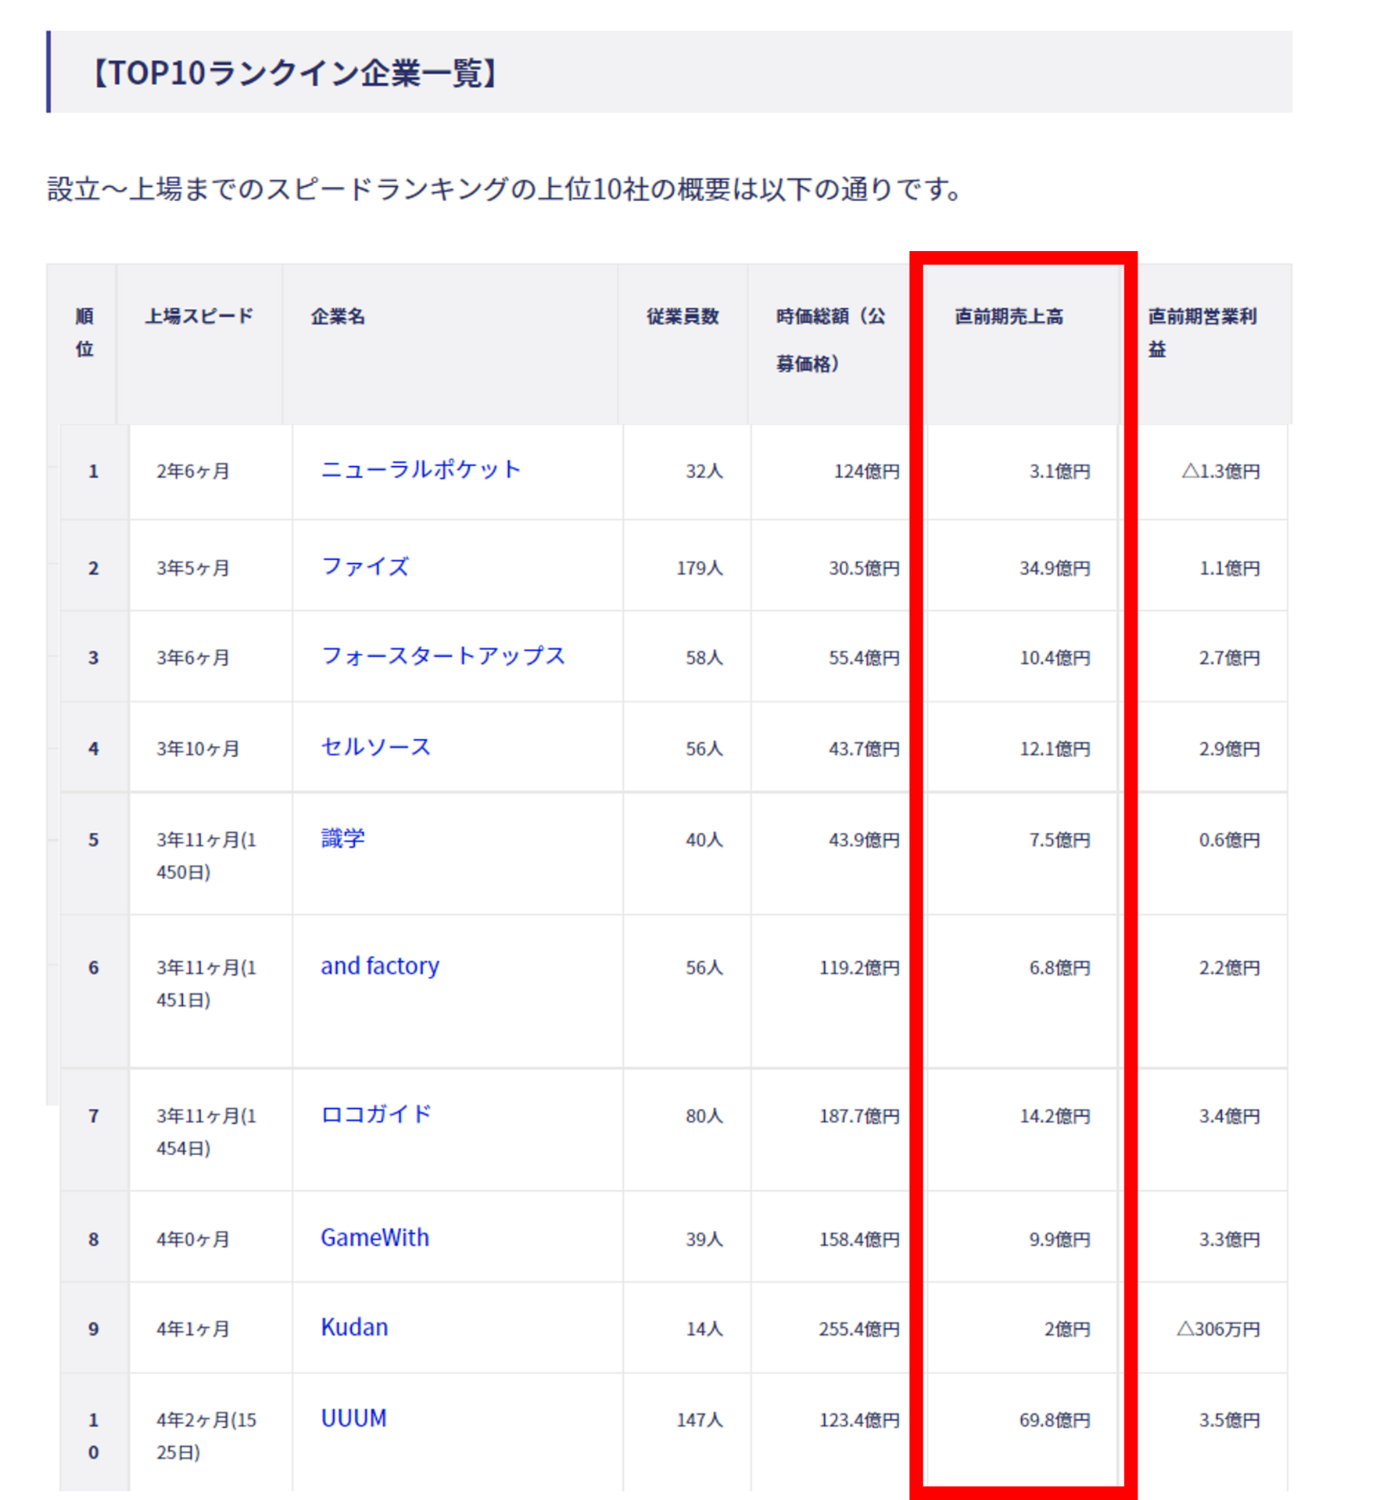Select the 直前期営業利益 column header
Viewport: 1376px width, 1500px height.
tap(1202, 332)
